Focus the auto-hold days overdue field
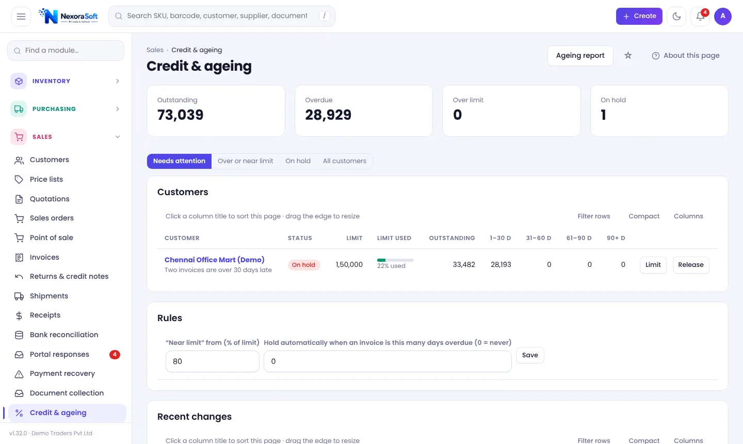The height and width of the screenshot is (444, 743). click(x=387, y=361)
